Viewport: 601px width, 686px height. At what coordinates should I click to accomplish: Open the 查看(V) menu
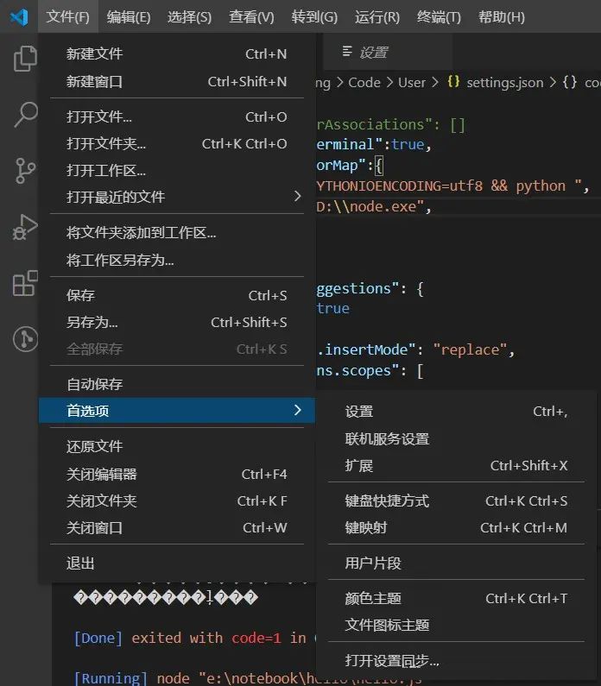[x=251, y=17]
